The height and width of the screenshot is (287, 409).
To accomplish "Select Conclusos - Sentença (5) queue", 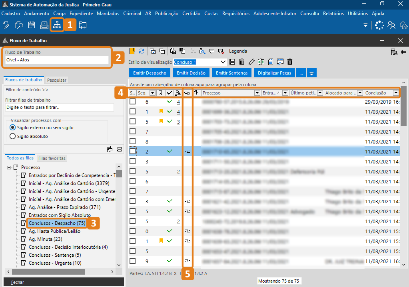I will click(55, 255).
